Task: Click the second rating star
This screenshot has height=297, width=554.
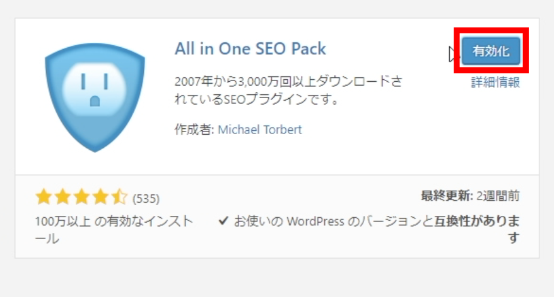Action: click(x=63, y=196)
